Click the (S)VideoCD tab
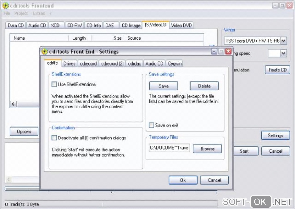 pos(156,25)
